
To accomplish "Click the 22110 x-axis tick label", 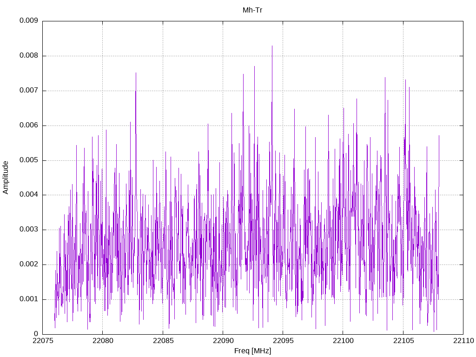I will (463, 341).
